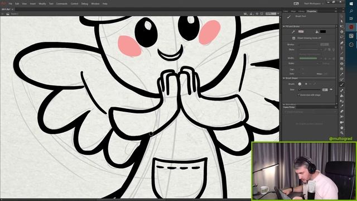Select the Free Transform tool
Image resolution: width=357 pixels, height=201 pixels.
click(342, 26)
